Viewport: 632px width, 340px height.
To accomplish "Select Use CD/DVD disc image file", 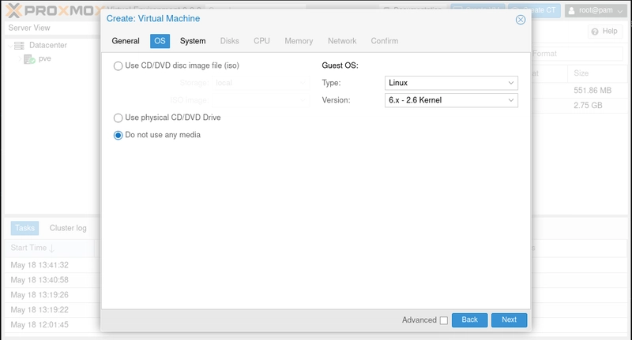I will [118, 66].
